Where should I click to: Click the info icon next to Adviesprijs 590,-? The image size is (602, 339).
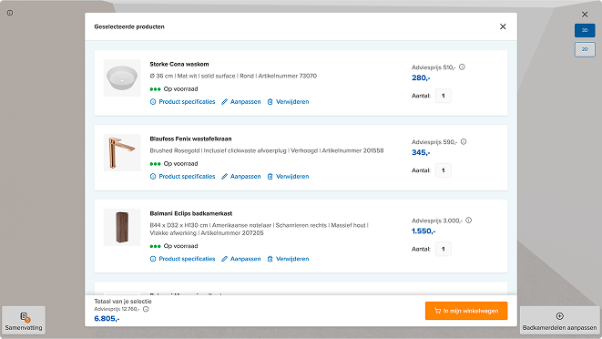point(464,142)
